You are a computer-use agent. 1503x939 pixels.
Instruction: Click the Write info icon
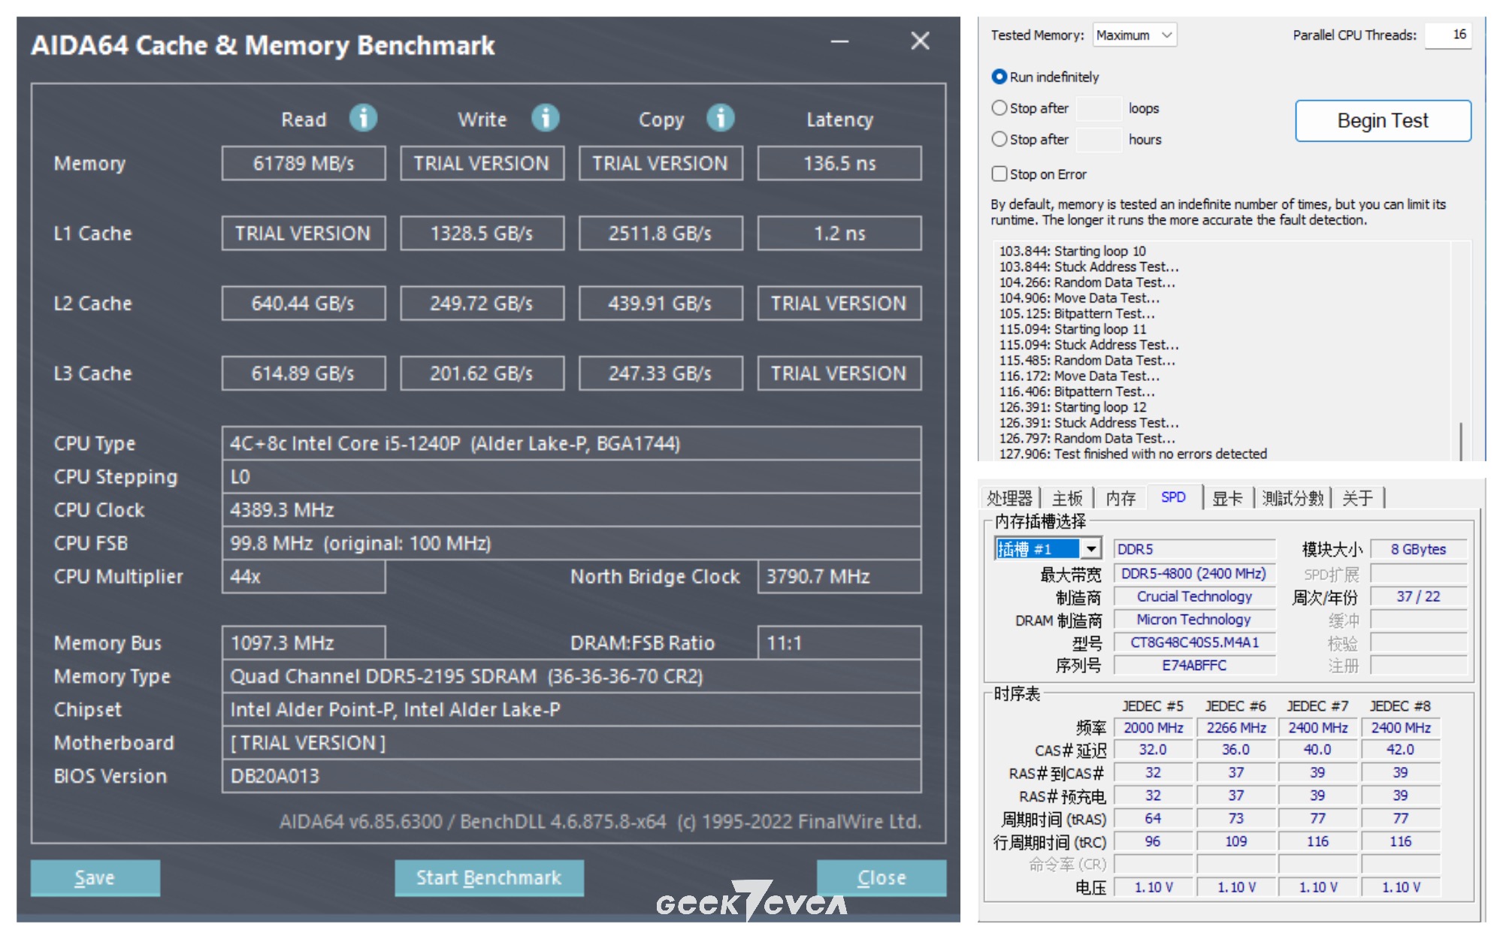[x=545, y=118]
